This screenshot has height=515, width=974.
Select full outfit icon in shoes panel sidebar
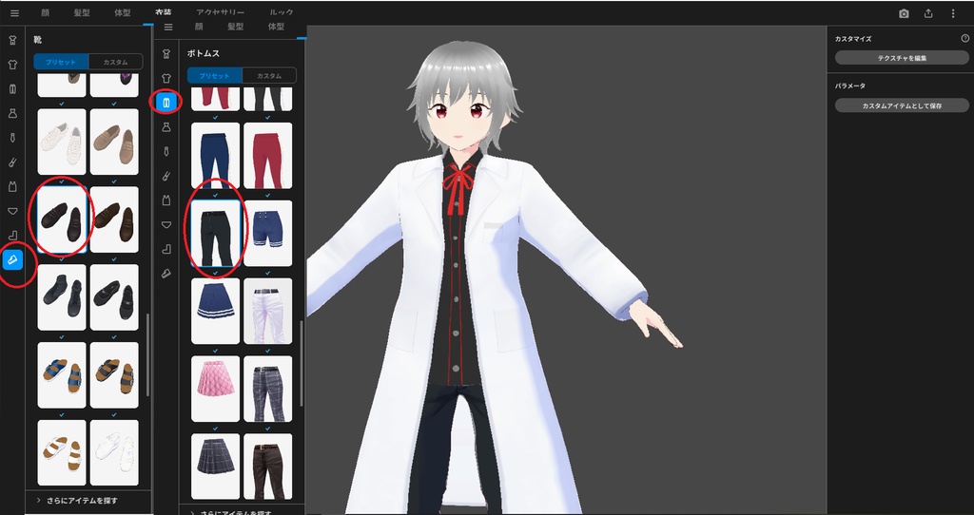click(x=12, y=40)
